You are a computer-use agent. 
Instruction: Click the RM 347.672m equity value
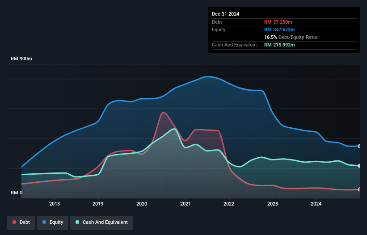click(279, 29)
